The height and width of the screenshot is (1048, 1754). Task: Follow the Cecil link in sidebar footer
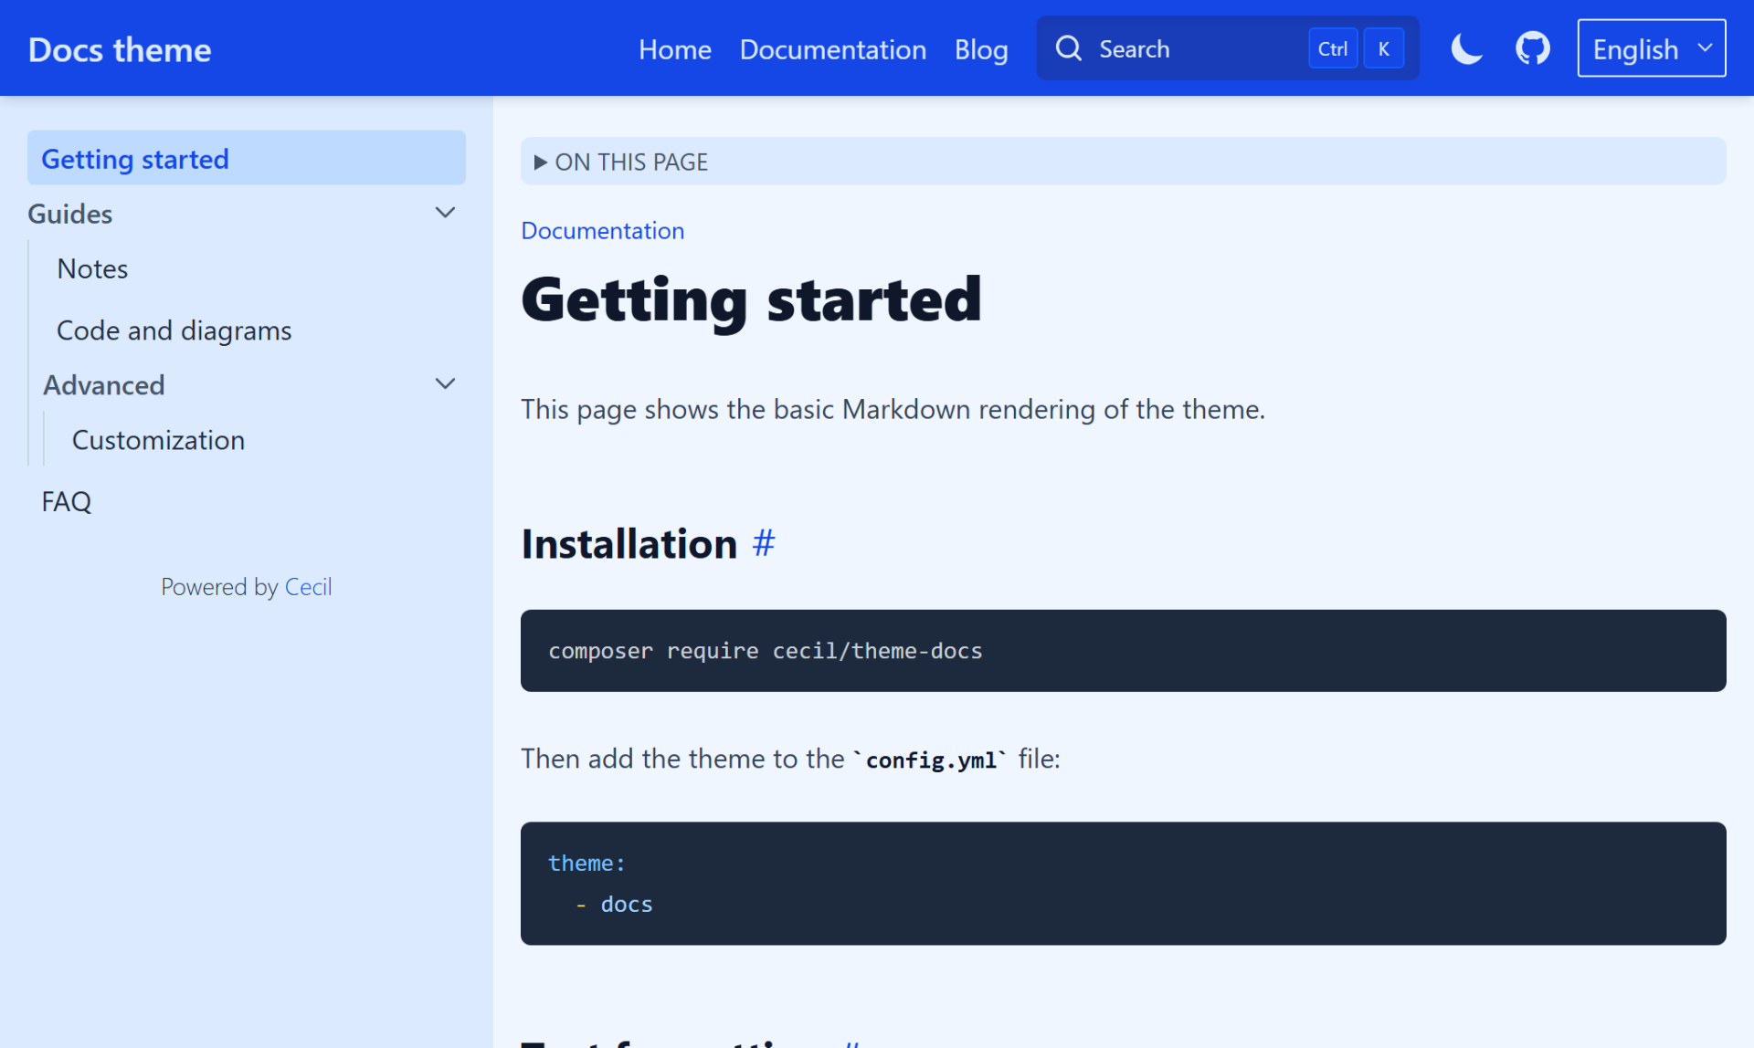coord(308,586)
